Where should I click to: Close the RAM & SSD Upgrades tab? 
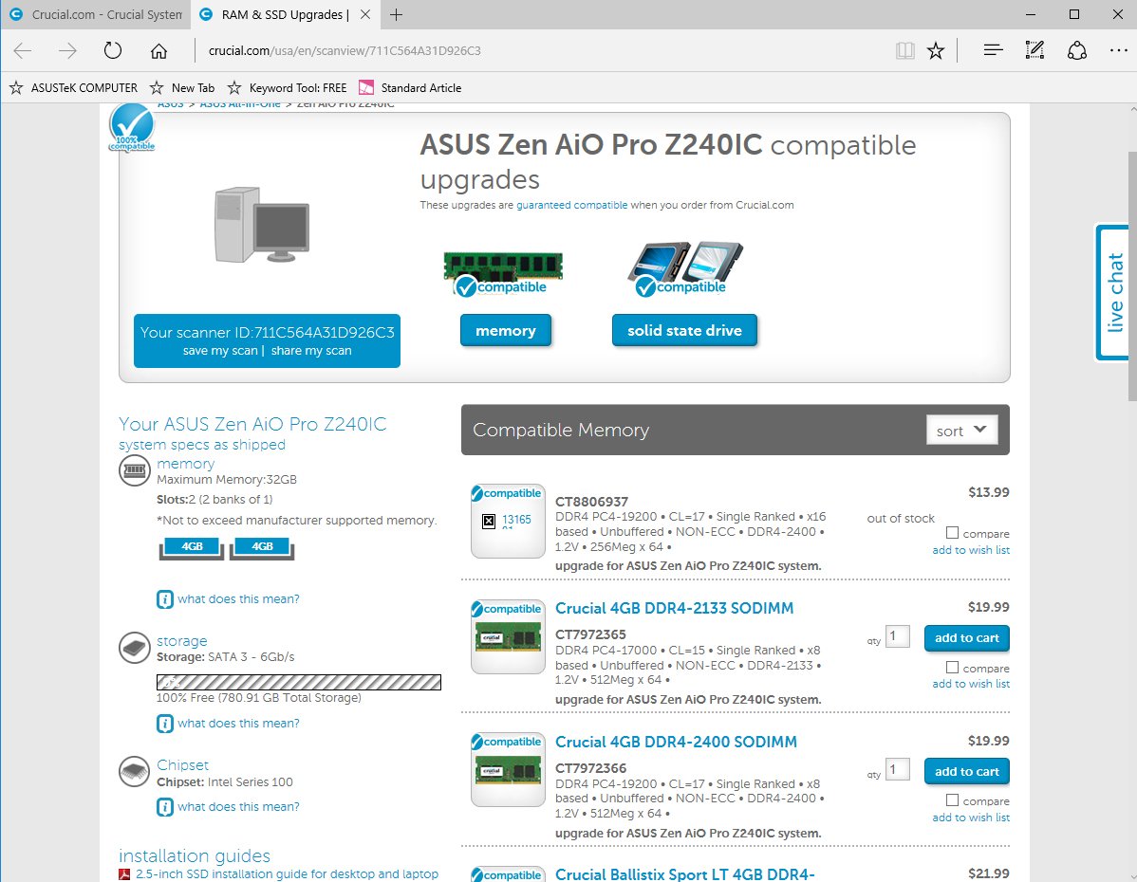tap(365, 14)
